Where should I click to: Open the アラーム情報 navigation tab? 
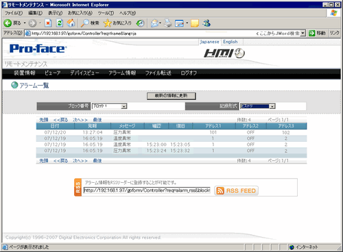coord(122,73)
